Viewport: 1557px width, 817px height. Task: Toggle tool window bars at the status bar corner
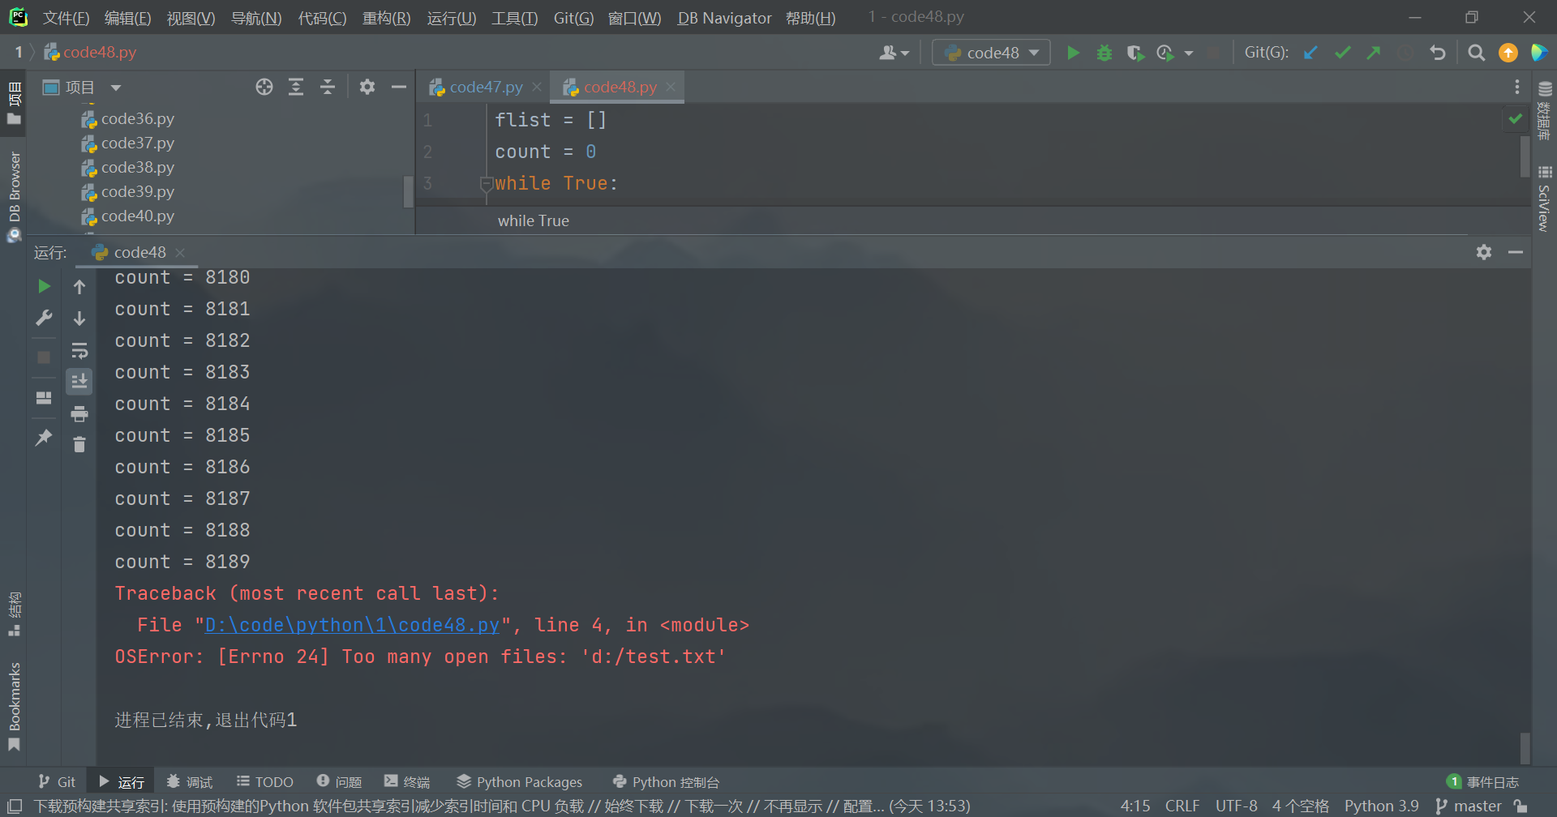(x=15, y=806)
